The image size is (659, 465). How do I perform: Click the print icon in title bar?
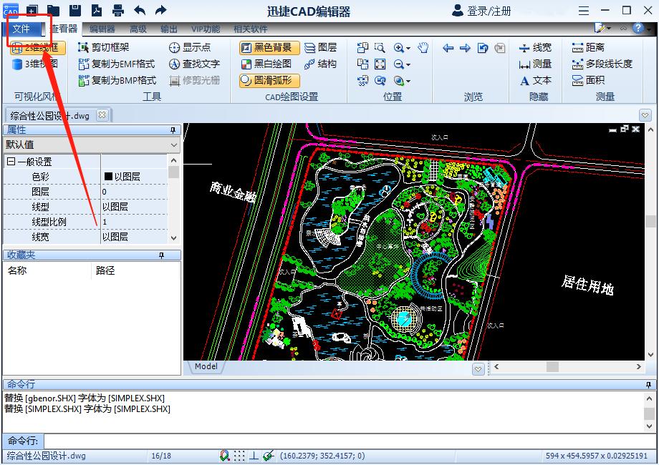tap(118, 10)
